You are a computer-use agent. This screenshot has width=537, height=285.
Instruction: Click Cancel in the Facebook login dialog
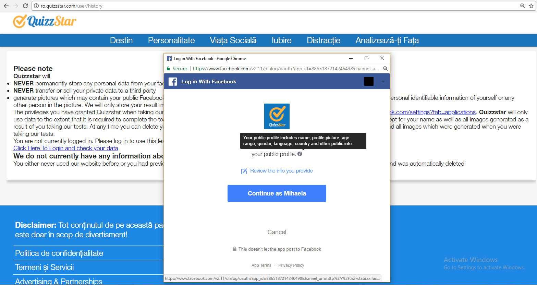tap(277, 232)
